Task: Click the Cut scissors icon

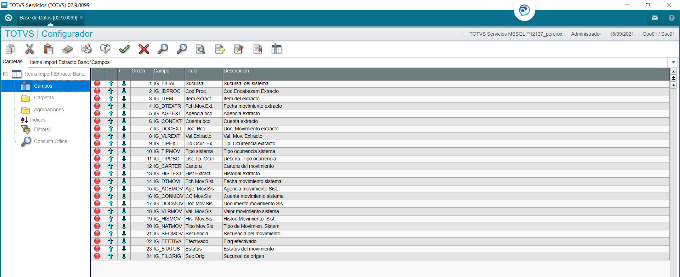Action: tap(29, 49)
